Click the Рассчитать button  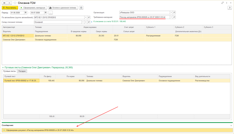click(x=10, y=8)
